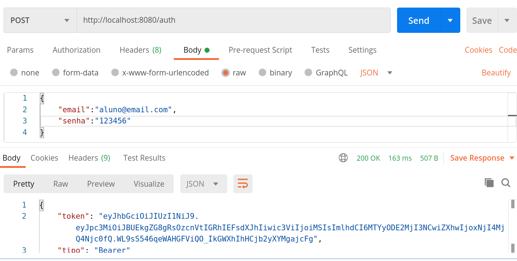Click email line in request body

[117, 109]
